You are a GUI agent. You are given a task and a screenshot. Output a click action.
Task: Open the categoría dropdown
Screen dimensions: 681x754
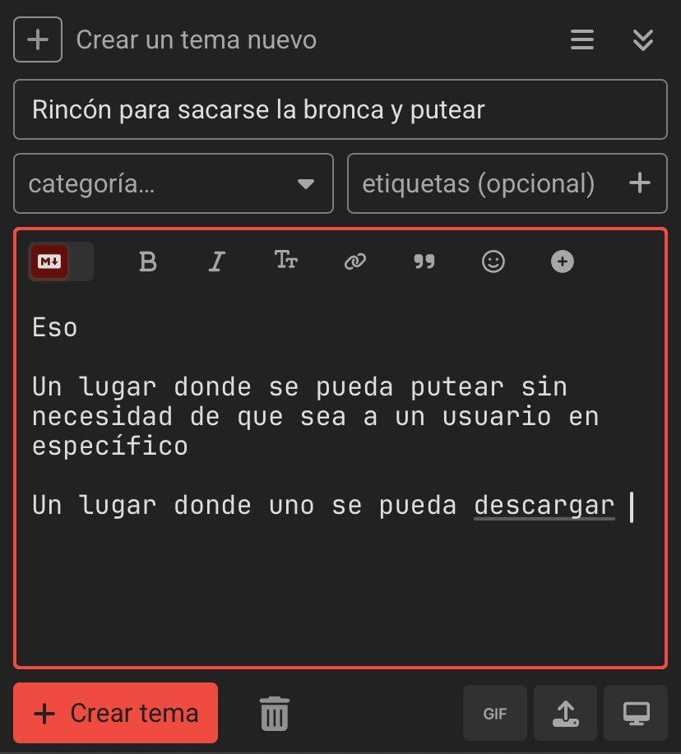pos(174,183)
